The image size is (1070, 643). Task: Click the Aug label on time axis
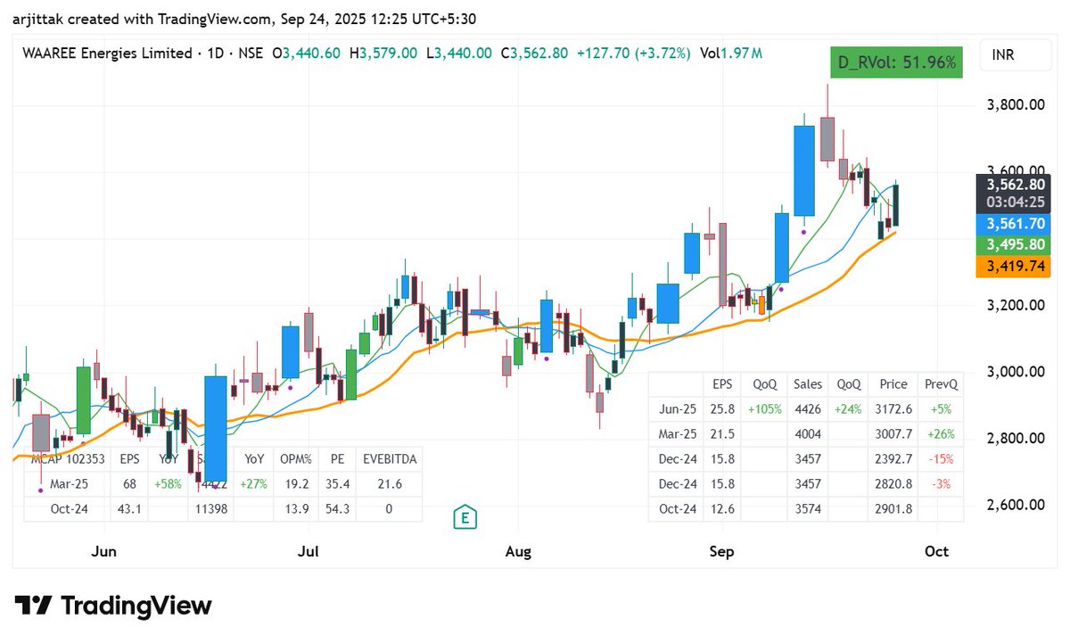pos(518,552)
